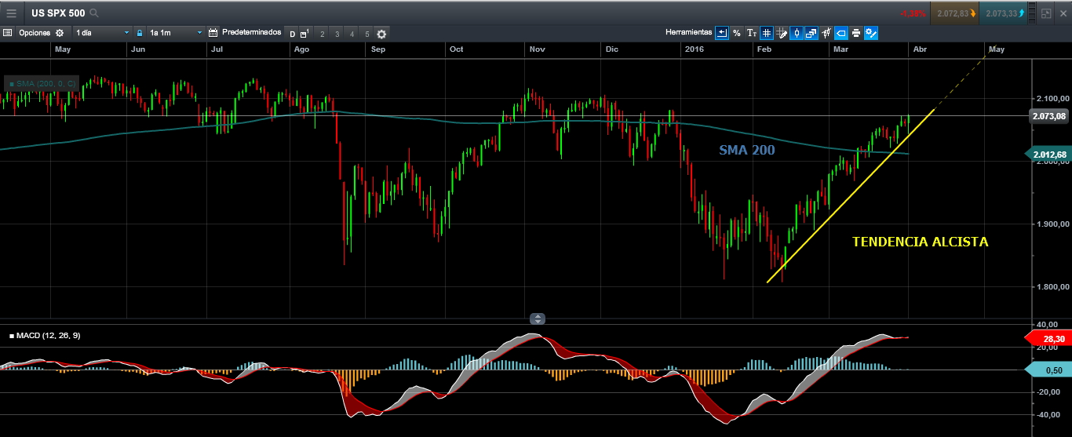
Task: Open chart settings gear-pencil icon
Action: point(871,33)
